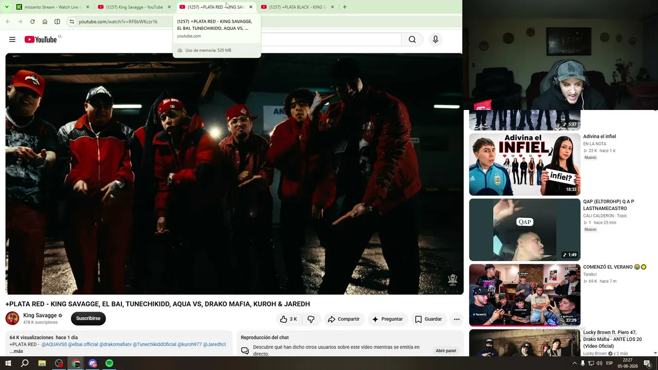Switch to the missanto Stream tab
This screenshot has width=658, height=370.
(53, 7)
